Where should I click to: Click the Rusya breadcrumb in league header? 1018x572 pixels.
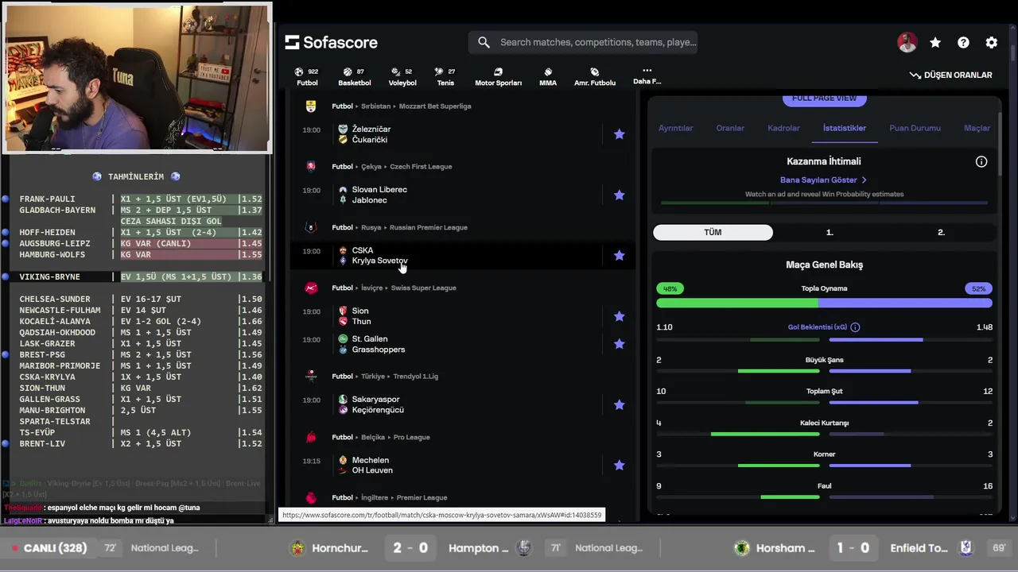(x=371, y=227)
